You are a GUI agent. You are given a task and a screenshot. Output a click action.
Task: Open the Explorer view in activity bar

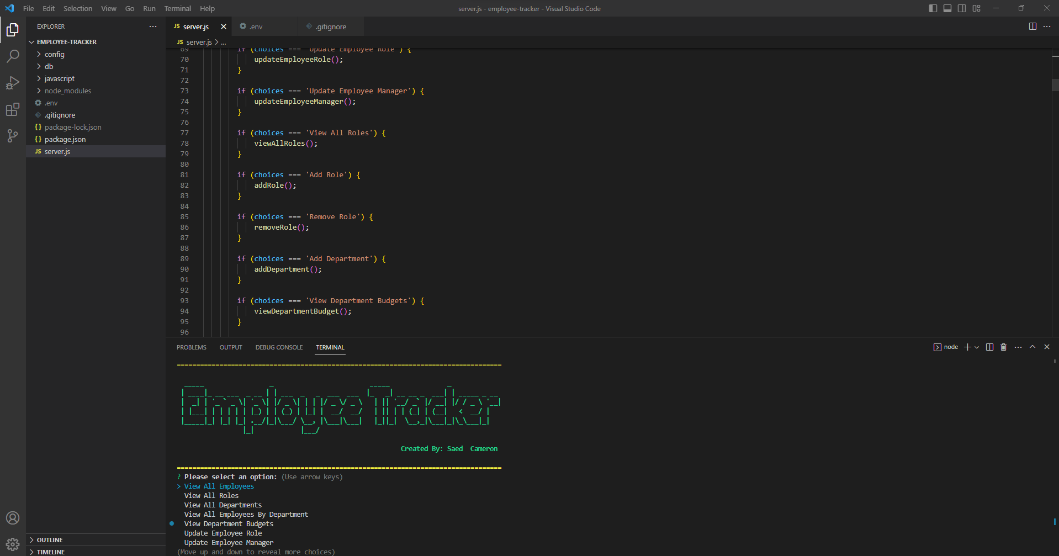point(13,29)
